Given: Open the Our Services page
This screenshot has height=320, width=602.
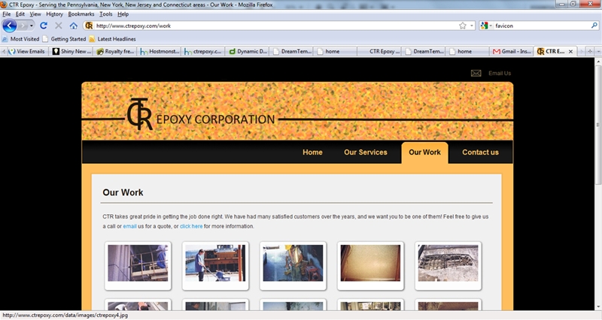Looking at the screenshot, I should coord(366,152).
